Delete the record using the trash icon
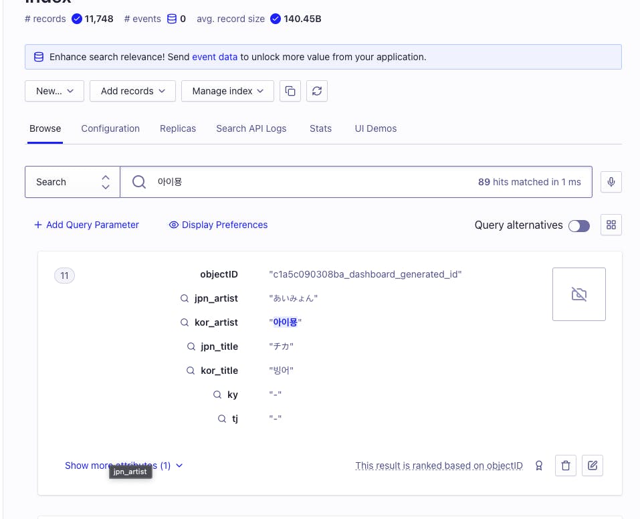Viewport: 640px width, 519px height. click(x=566, y=465)
